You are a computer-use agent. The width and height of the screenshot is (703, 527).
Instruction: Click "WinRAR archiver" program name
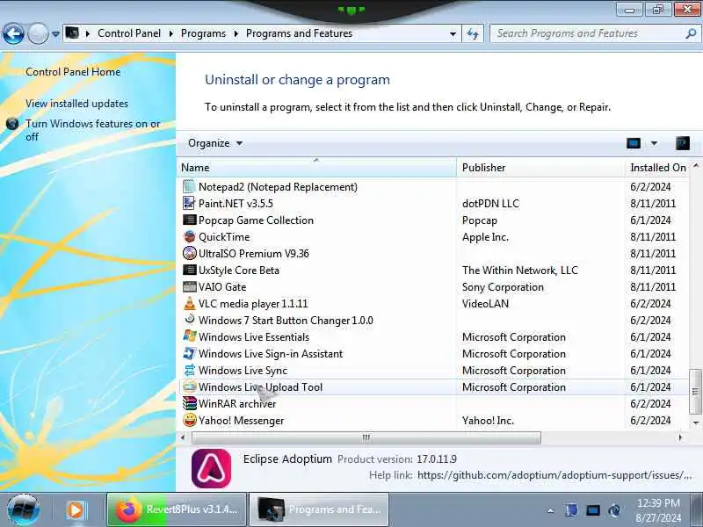(x=237, y=404)
